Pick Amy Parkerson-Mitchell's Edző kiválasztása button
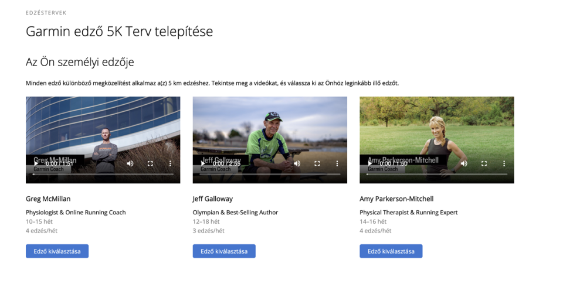The height and width of the screenshot is (294, 563). pos(391,251)
